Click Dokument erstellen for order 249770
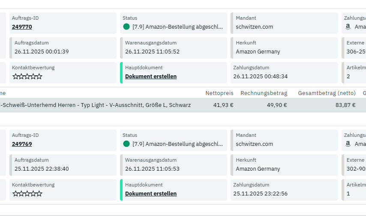This screenshot has height=216, width=366. pos(151,76)
